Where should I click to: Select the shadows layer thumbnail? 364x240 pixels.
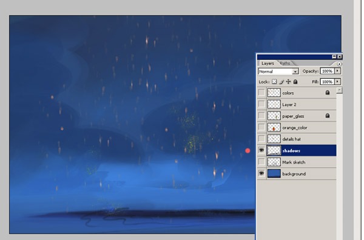[274, 150]
